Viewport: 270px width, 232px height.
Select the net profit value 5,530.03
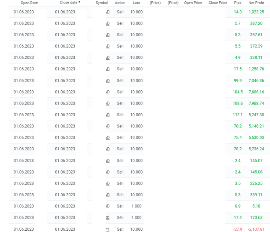point(256,137)
